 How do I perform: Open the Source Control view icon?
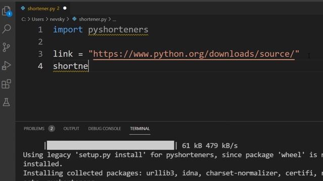[7, 47]
